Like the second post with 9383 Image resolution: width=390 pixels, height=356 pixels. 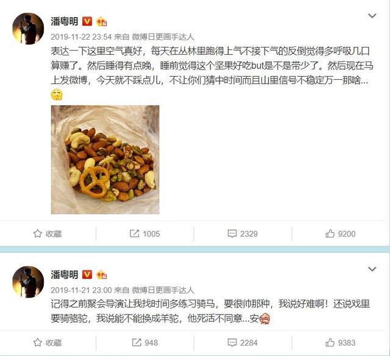330,343
